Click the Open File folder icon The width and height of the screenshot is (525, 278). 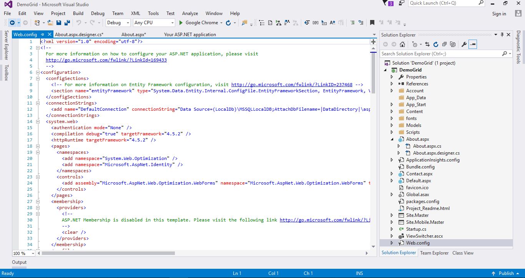[50, 23]
